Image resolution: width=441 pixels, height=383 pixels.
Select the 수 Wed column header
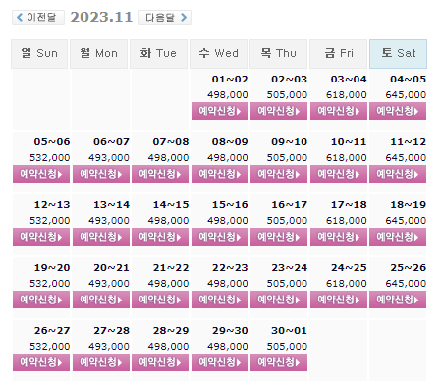tap(218, 54)
